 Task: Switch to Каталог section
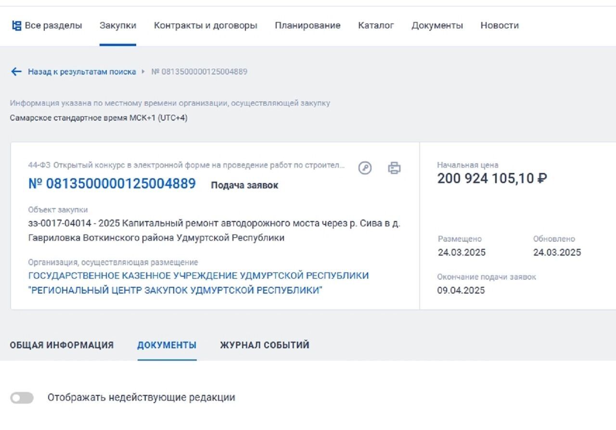[376, 25]
